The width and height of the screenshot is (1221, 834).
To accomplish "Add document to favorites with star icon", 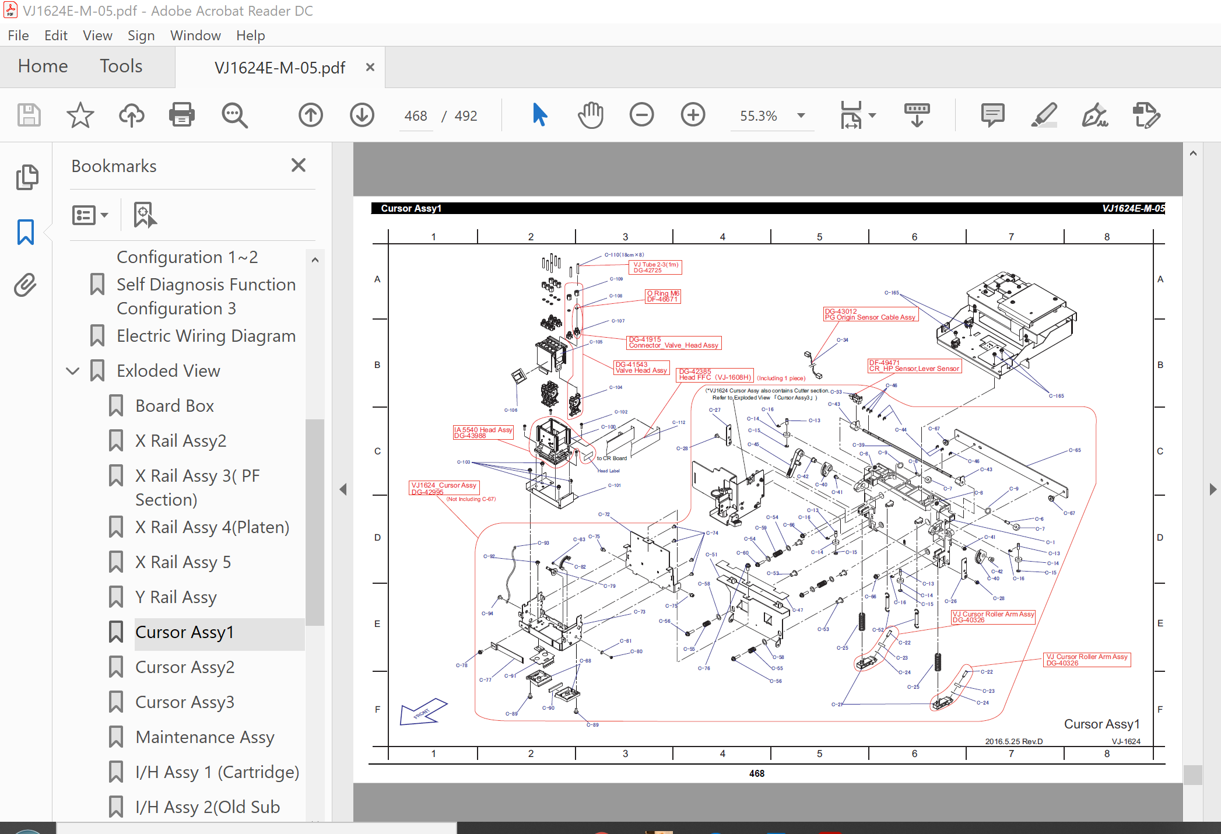I will (x=80, y=115).
